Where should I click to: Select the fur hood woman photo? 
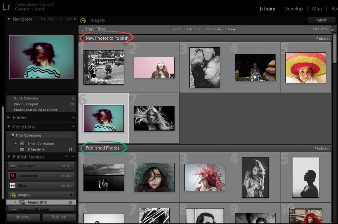[x=154, y=177]
